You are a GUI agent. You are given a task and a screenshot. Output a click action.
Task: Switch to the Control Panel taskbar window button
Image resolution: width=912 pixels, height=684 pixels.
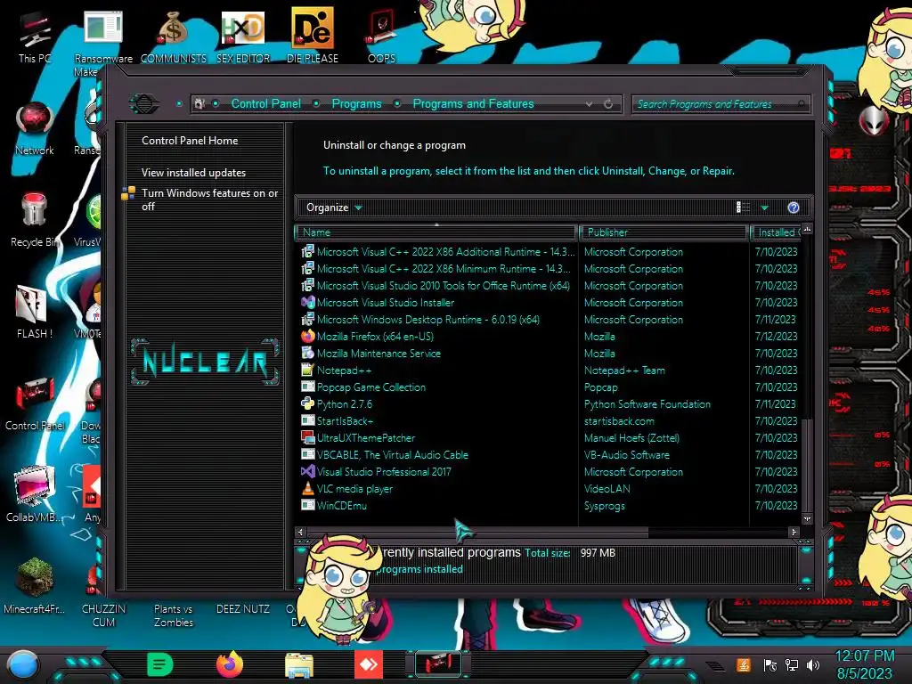click(438, 664)
